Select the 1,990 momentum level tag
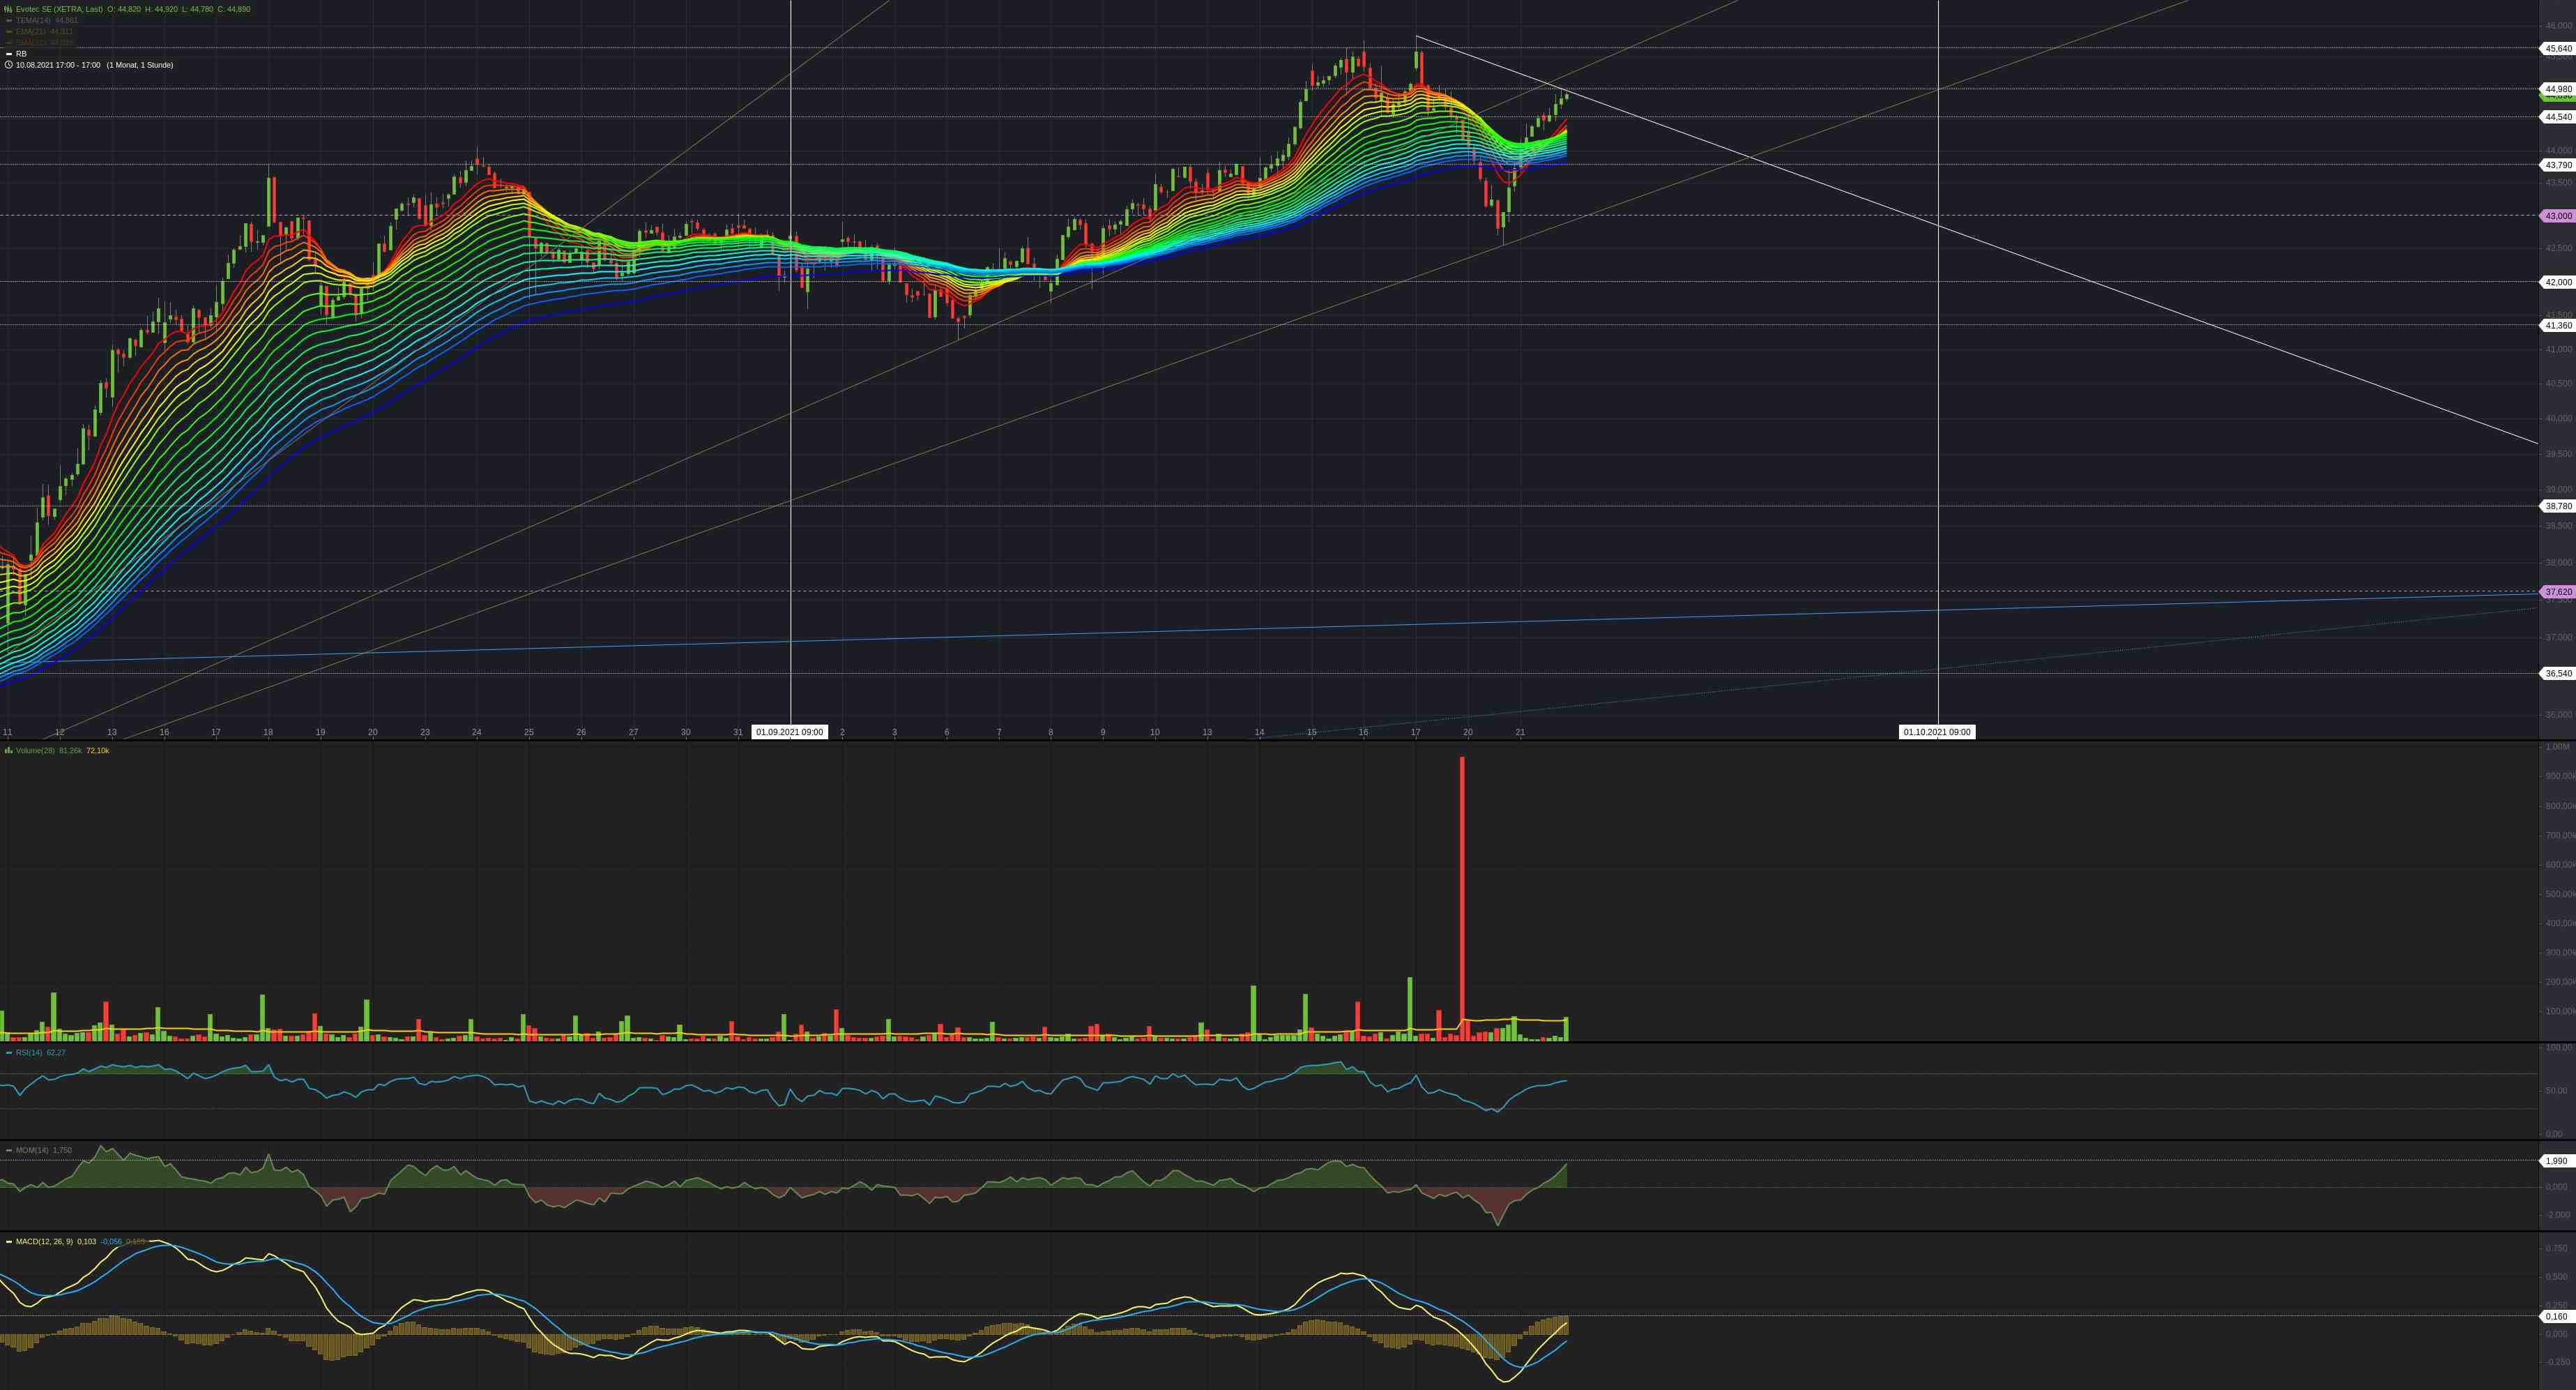Image resolution: width=2576 pixels, height=1390 pixels. (2556, 1161)
